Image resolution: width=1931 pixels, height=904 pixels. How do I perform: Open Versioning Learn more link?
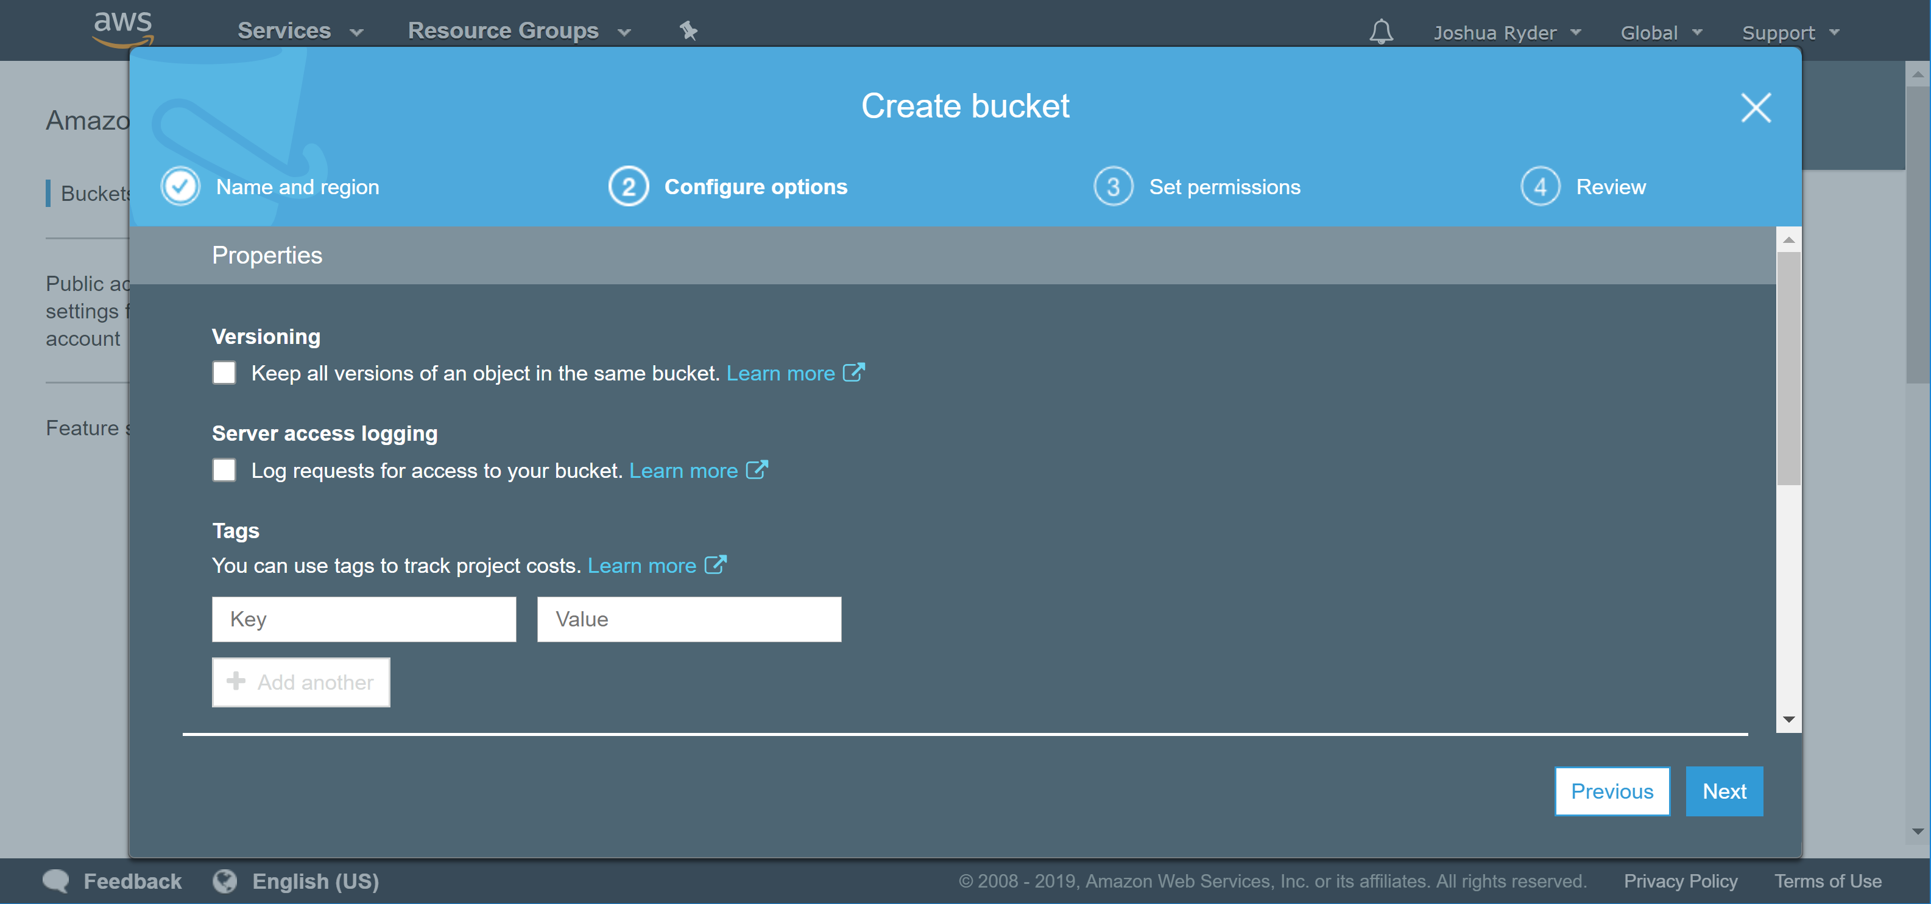coord(780,373)
